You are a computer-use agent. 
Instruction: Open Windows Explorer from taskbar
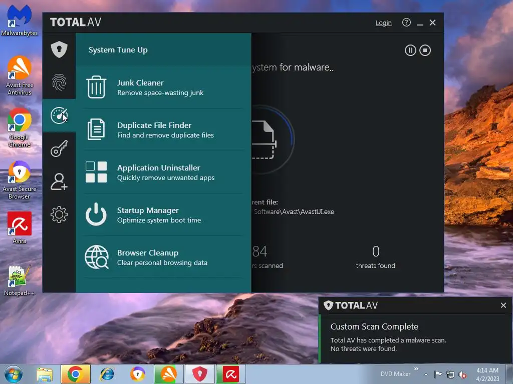pyautogui.click(x=44, y=374)
